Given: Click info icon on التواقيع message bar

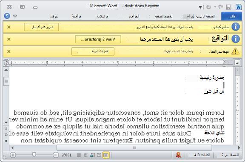Looking at the screenshot, I should (x=236, y=39).
